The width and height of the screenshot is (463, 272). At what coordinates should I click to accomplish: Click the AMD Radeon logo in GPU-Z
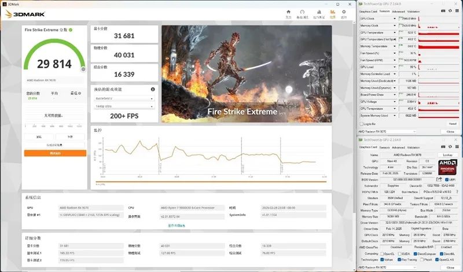(x=447, y=167)
